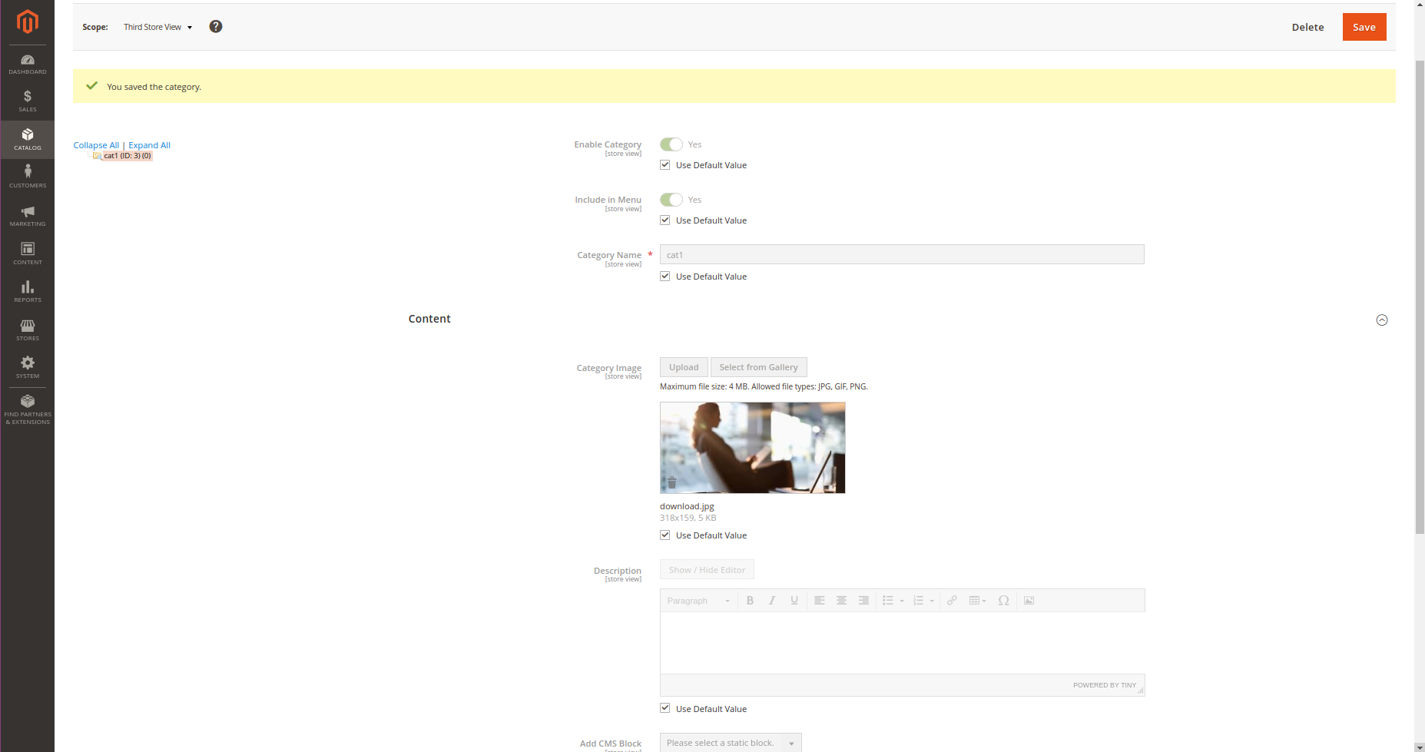
Task: Click the Upload image button
Action: (x=684, y=367)
